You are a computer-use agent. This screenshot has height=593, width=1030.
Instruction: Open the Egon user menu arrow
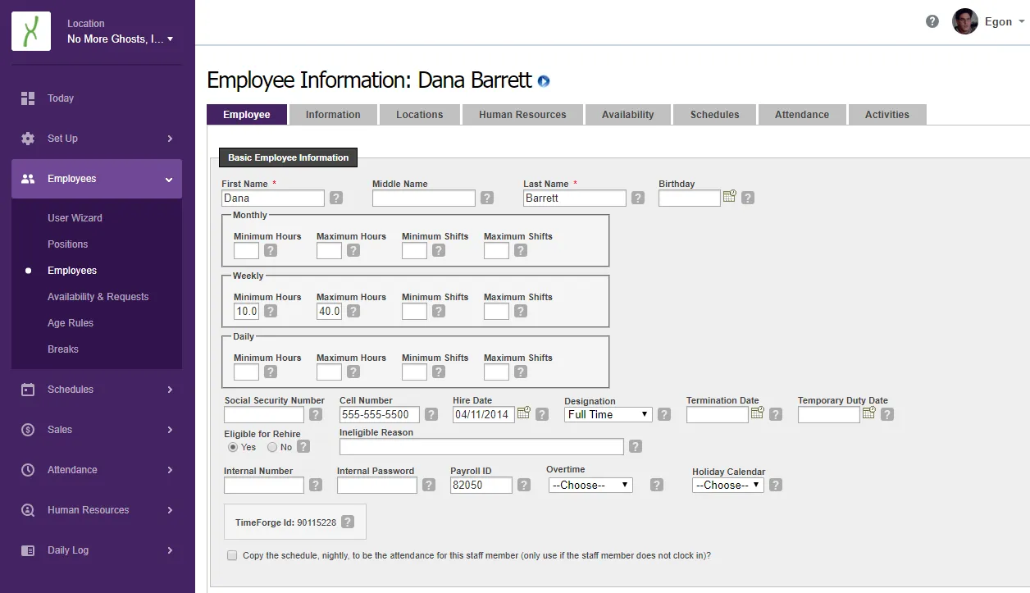(x=1022, y=22)
